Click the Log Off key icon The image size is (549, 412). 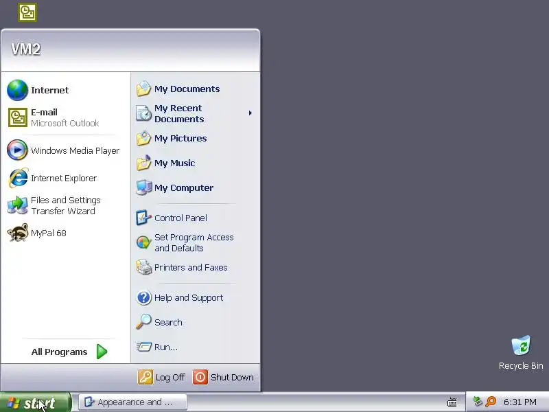point(145,377)
